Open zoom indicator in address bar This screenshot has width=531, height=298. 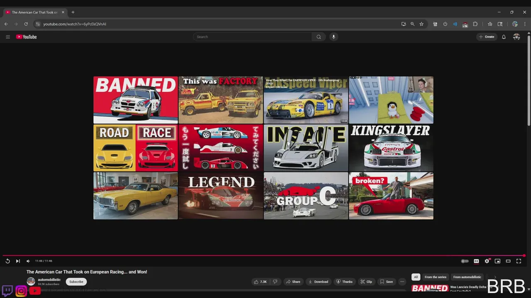pyautogui.click(x=412, y=24)
